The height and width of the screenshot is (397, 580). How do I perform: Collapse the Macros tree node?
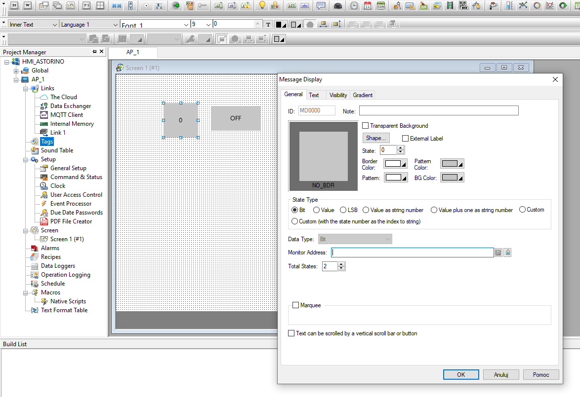point(26,293)
